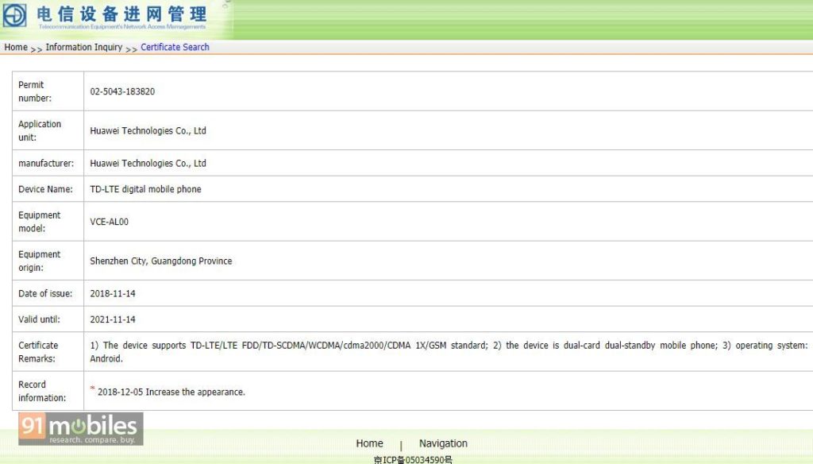Click the Valid until label

(x=40, y=319)
